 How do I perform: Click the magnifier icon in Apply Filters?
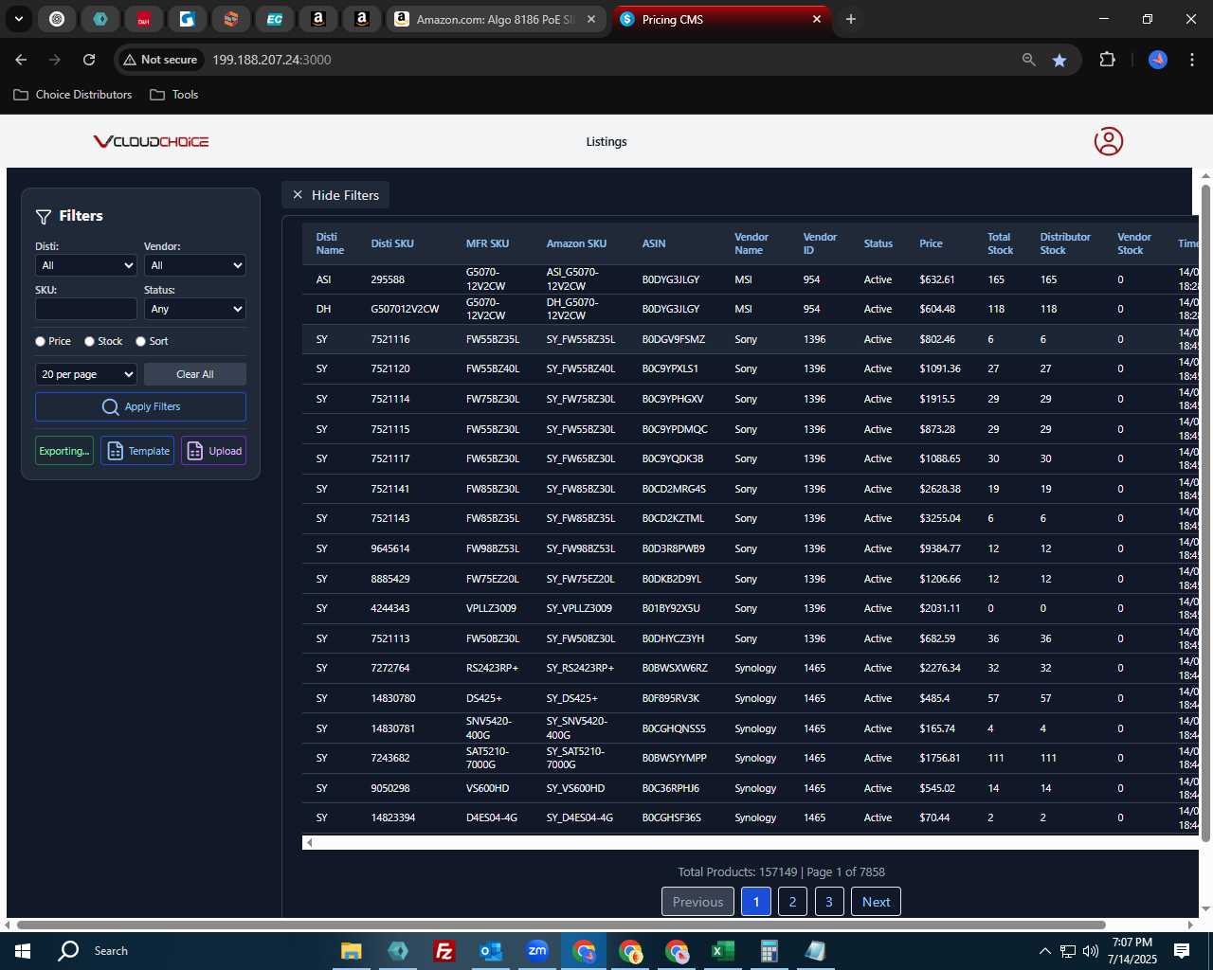[111, 406]
